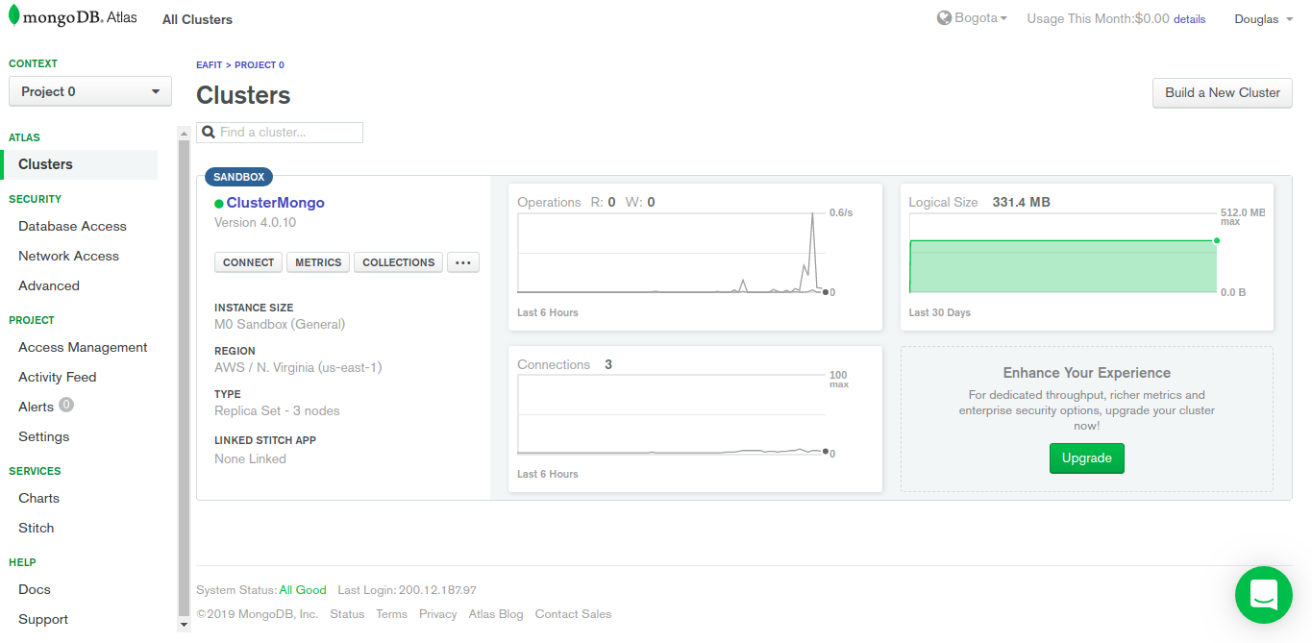Viewport: 1312px width, 643px height.
Task: Click the green ClusterMongo status dot
Action: pos(219,204)
